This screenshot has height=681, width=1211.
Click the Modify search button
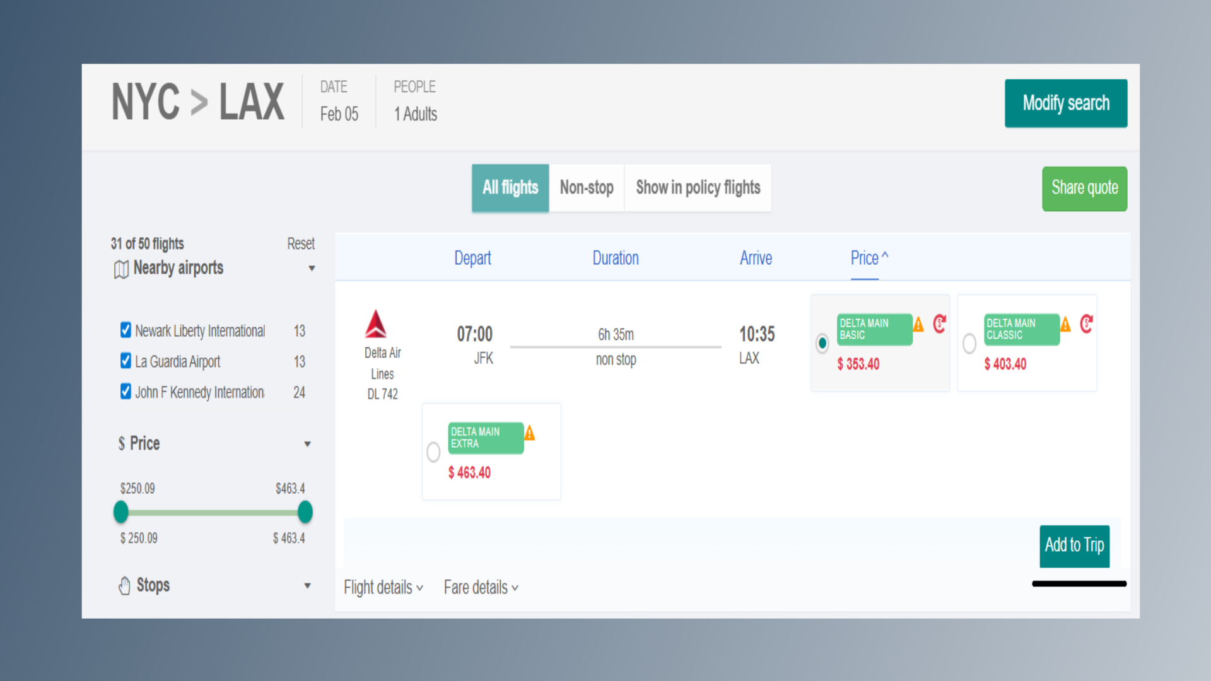click(x=1065, y=103)
